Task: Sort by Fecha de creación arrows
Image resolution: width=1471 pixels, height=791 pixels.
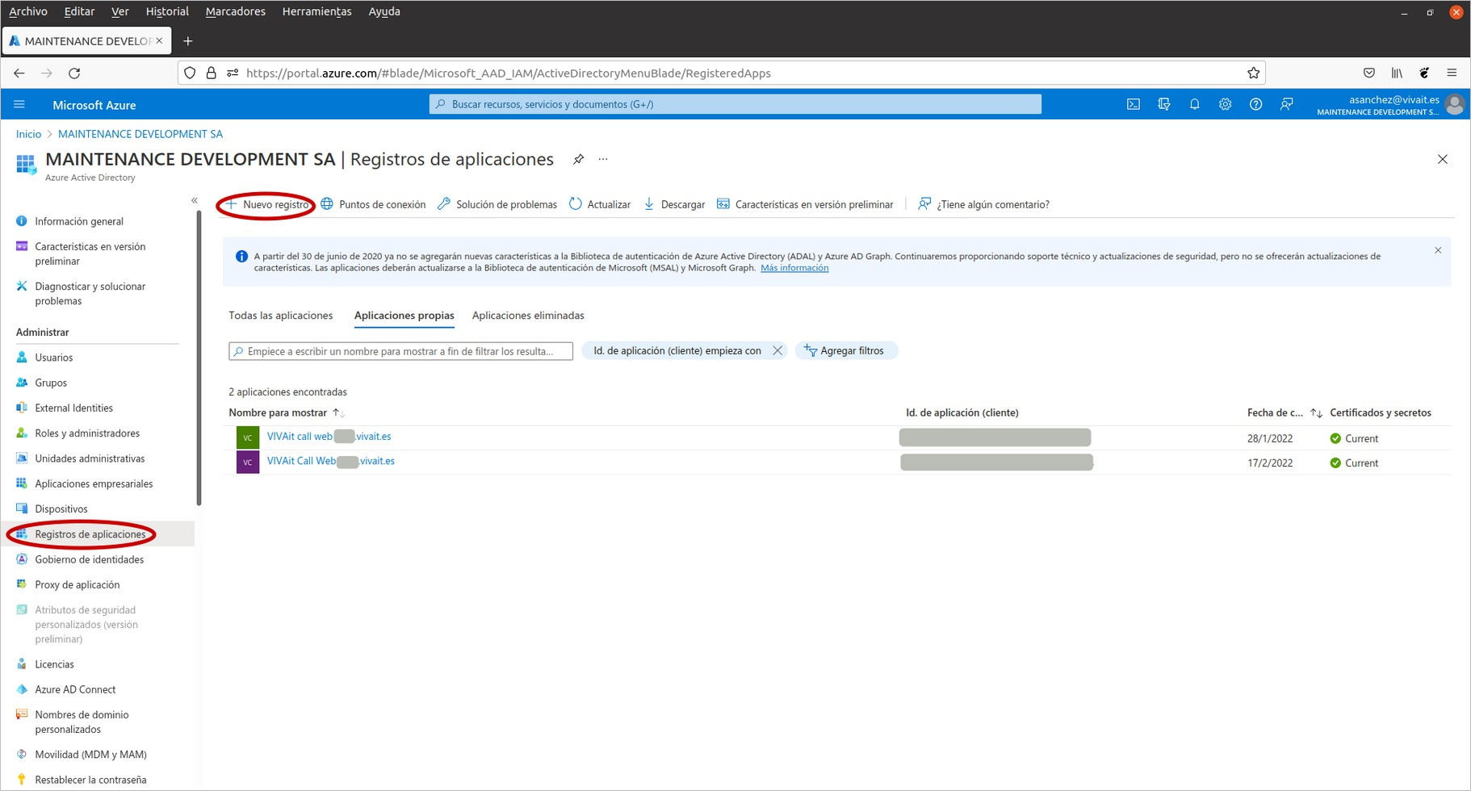Action: 1316,412
